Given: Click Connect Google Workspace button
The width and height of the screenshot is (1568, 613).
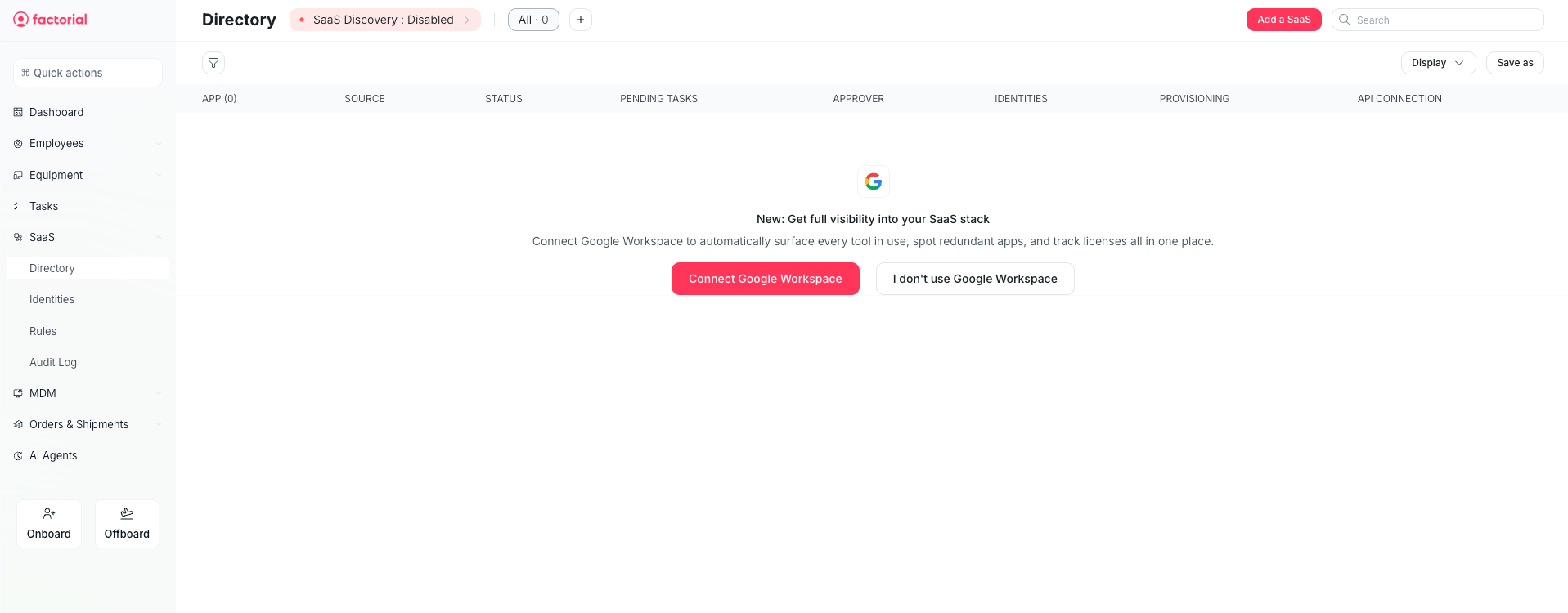Looking at the screenshot, I should 765,279.
